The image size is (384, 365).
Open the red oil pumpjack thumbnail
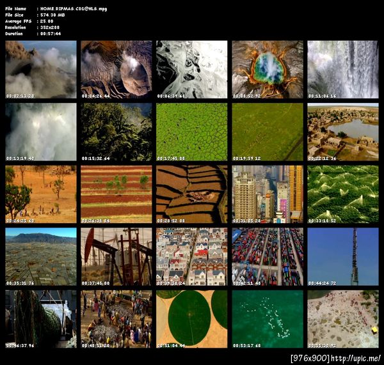[116, 256]
